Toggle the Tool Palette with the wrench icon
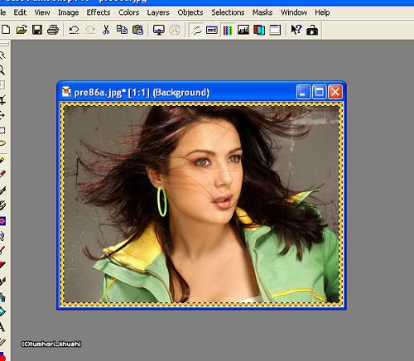Screen dimensions: 414x361 pyautogui.click(x=196, y=30)
